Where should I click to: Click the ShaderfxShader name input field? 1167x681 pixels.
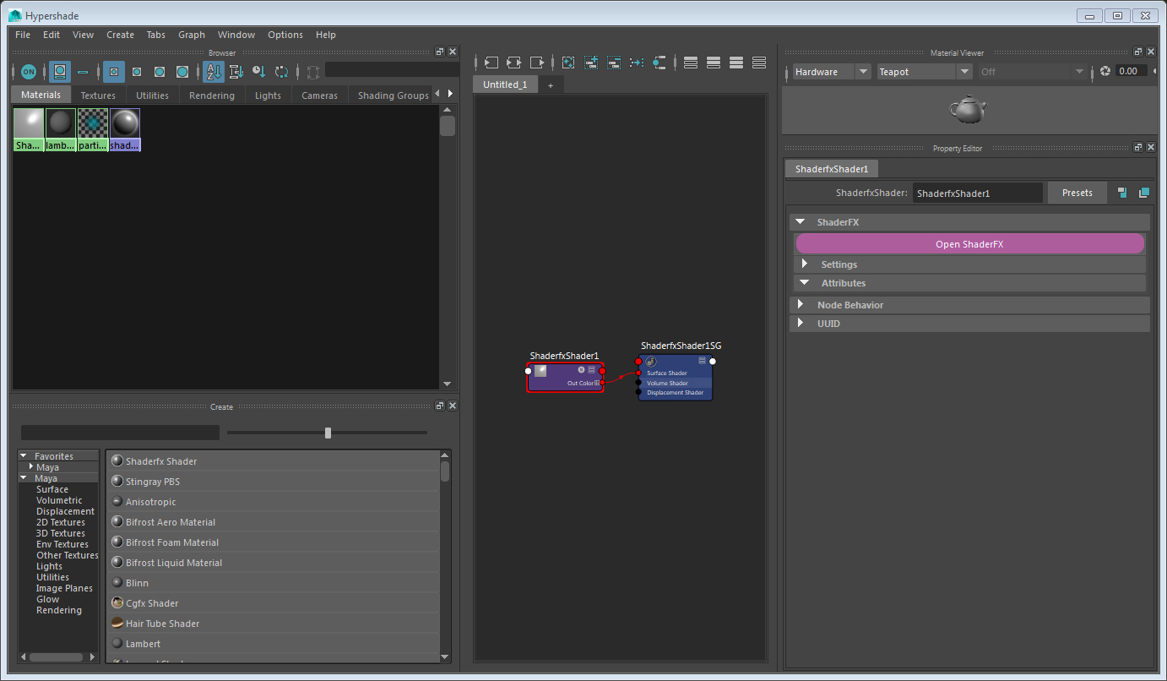977,193
